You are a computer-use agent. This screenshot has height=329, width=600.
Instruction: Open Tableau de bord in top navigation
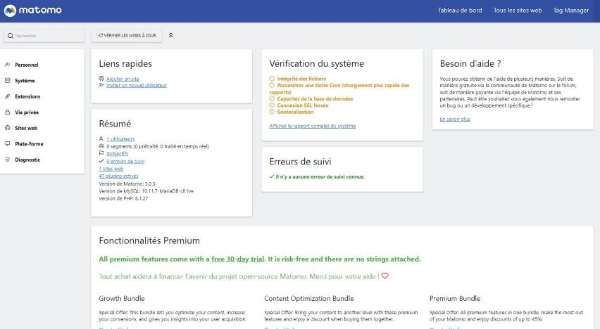click(x=460, y=11)
